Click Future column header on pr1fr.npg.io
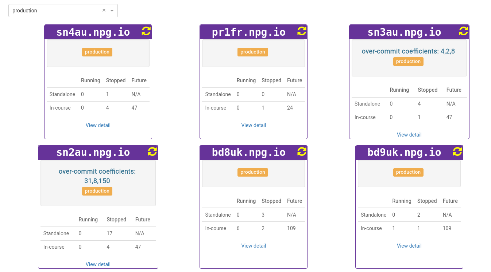 tap(295, 80)
